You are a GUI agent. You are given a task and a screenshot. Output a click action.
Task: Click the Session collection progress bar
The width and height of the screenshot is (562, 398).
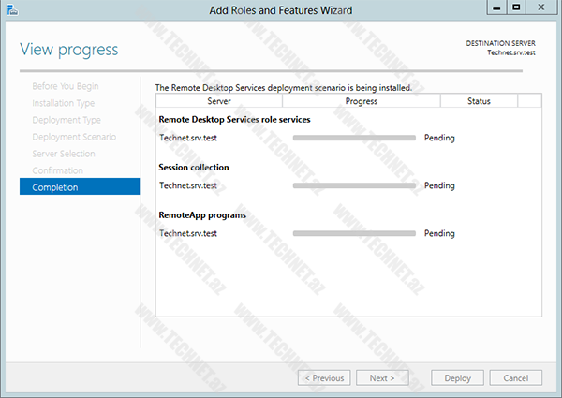[354, 185]
